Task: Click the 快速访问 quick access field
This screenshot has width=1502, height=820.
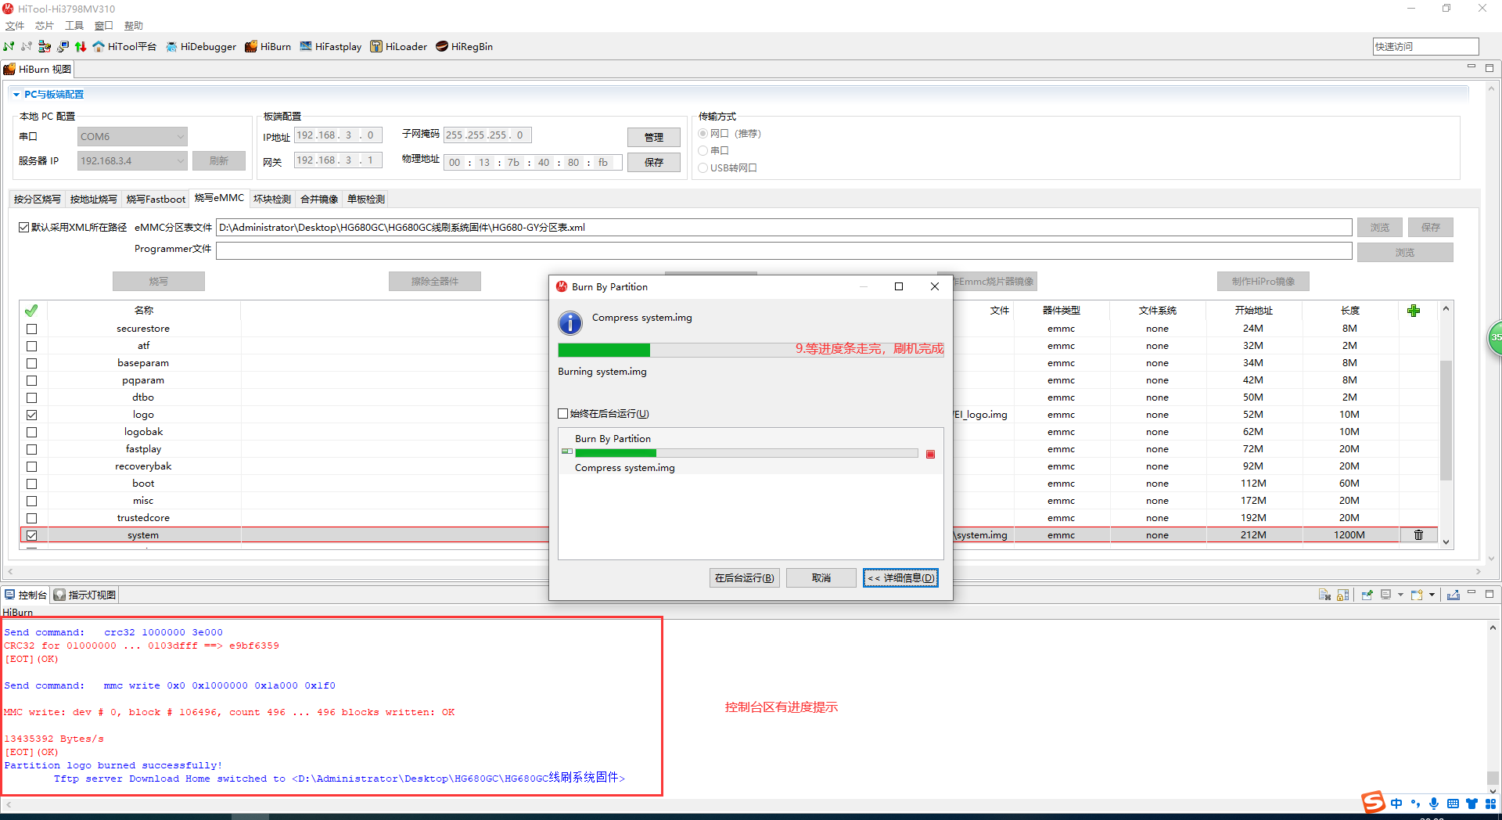Action: [x=1425, y=47]
